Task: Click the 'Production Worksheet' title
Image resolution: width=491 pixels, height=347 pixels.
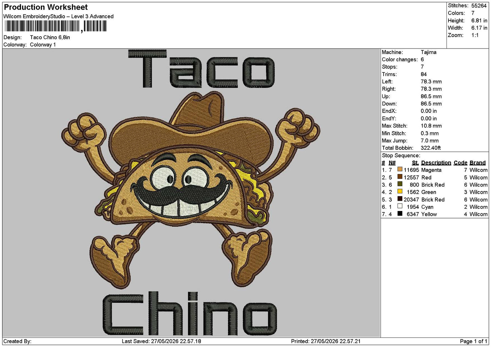Action: 46,7
